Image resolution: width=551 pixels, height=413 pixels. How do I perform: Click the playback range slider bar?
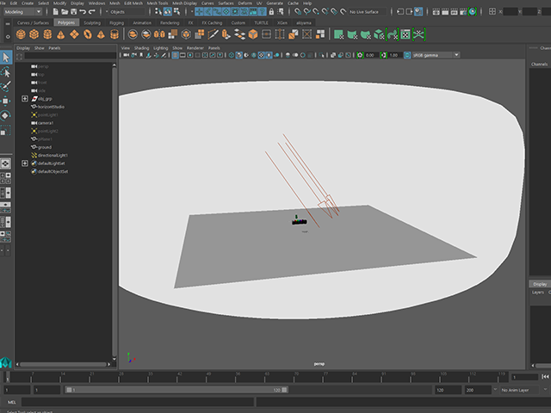176,390
